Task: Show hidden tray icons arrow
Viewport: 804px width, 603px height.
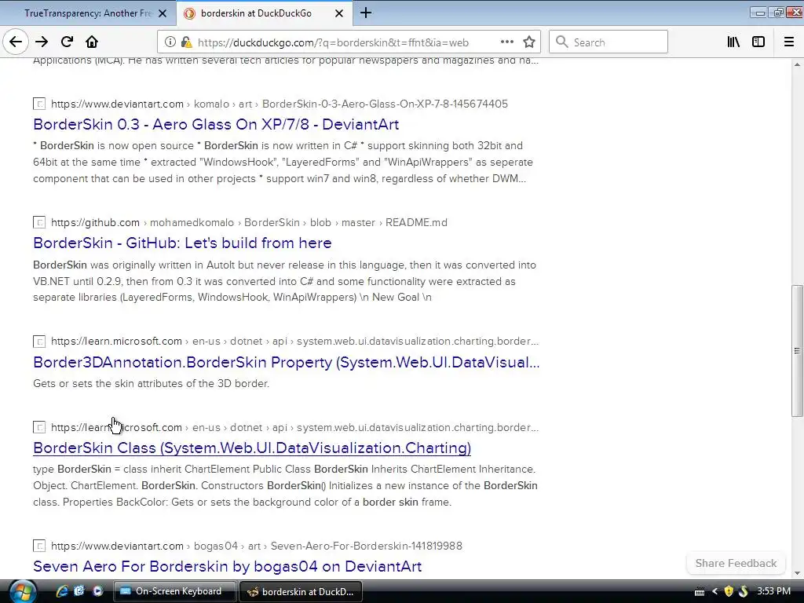Action: [x=714, y=592]
